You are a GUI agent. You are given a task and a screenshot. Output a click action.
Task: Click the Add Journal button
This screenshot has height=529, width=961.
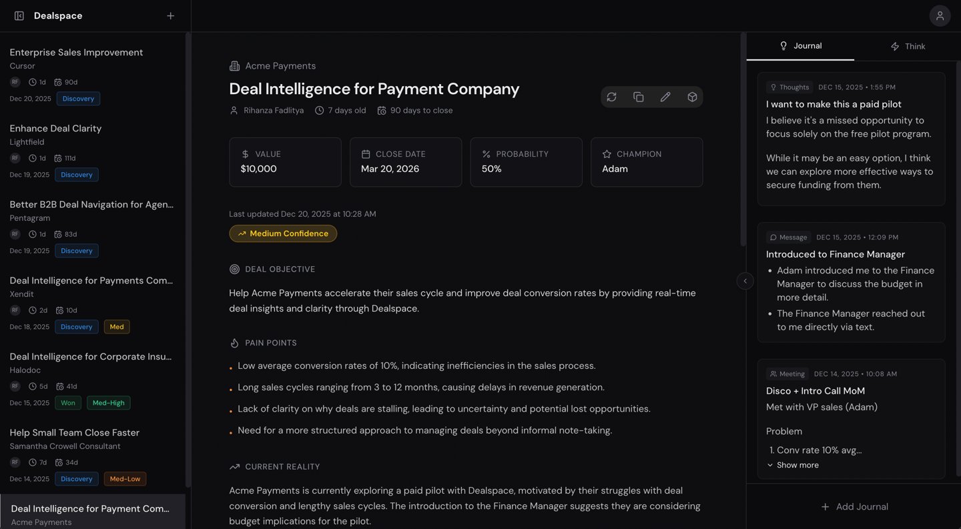pos(854,507)
